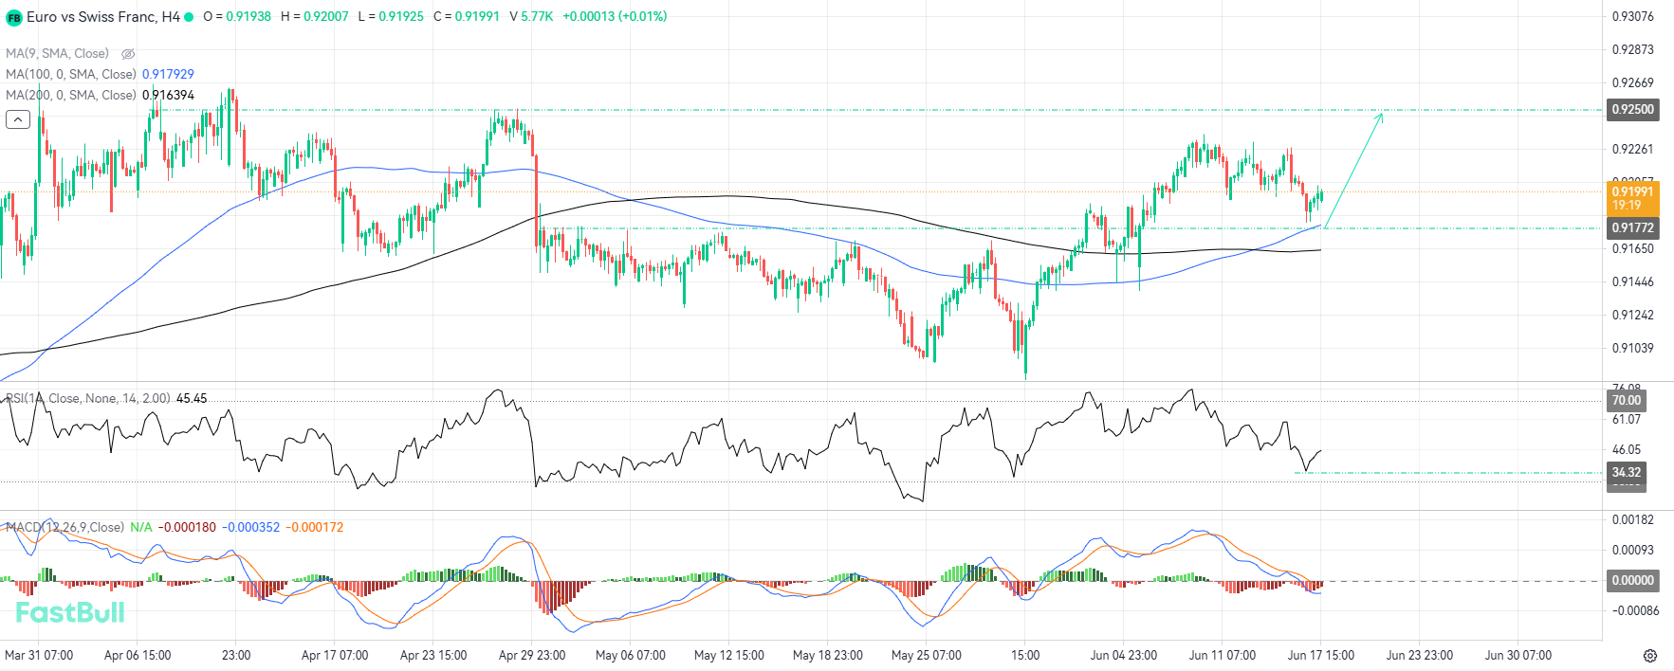Click the low price value 0.91925
The height and width of the screenshot is (671, 1674).
click(x=401, y=17)
